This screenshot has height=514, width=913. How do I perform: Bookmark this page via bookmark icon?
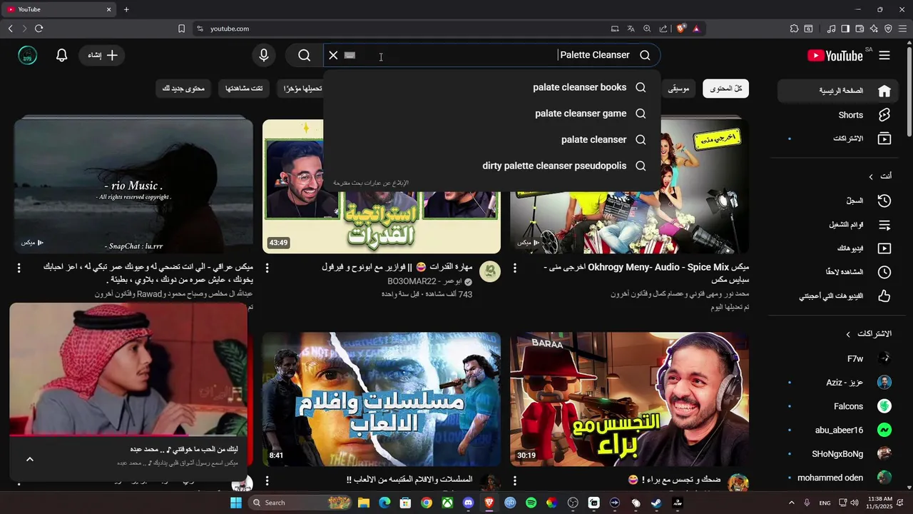click(181, 29)
